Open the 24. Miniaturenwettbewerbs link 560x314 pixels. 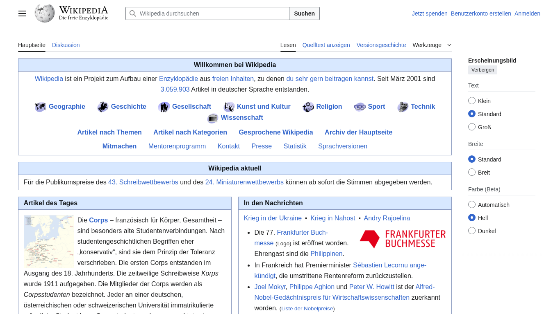pos(244,182)
